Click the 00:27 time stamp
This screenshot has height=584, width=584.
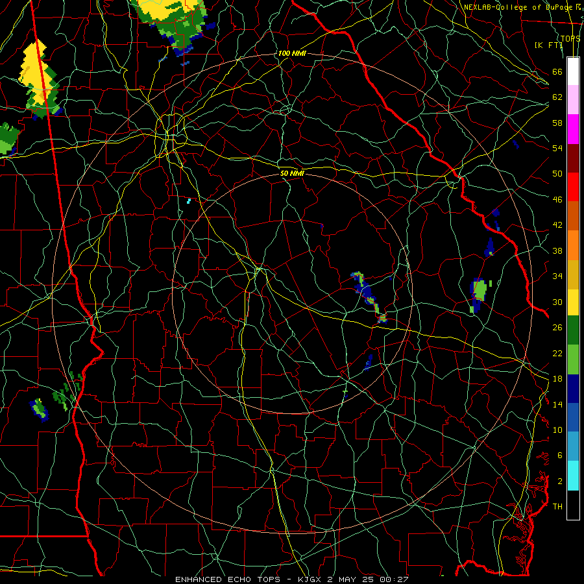(394, 579)
